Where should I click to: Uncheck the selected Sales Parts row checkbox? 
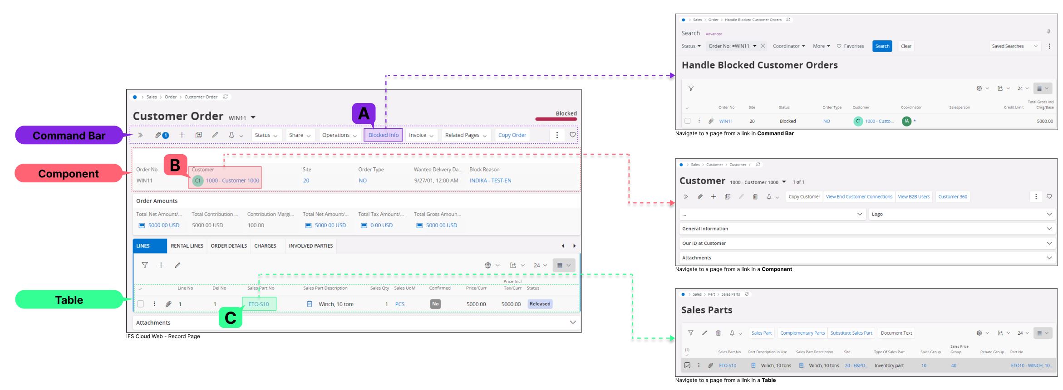click(x=687, y=365)
